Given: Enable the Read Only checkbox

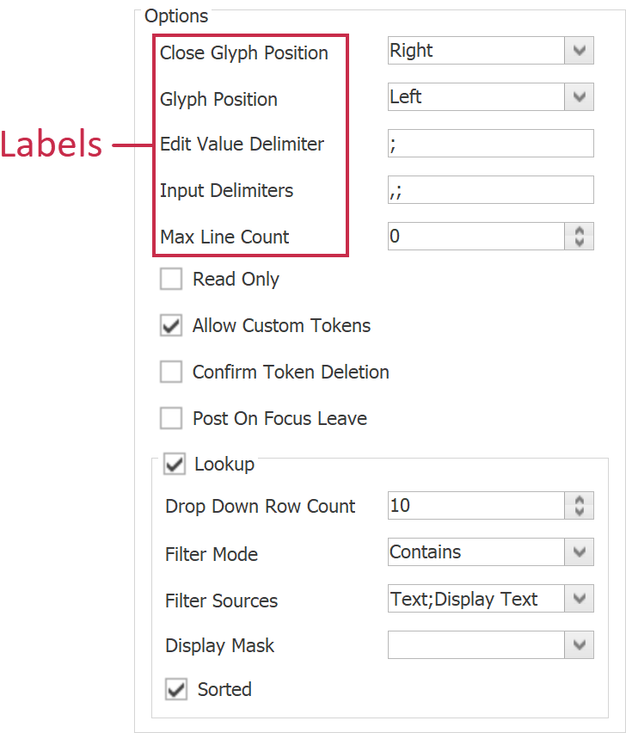Looking at the screenshot, I should point(171,279).
